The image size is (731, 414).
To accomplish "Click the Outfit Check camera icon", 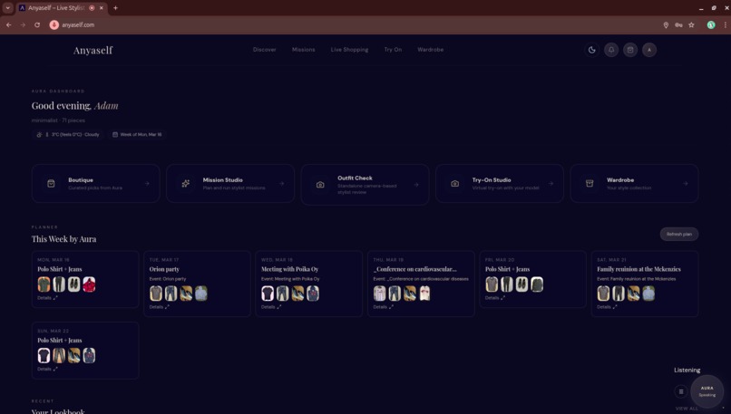I will (320, 185).
